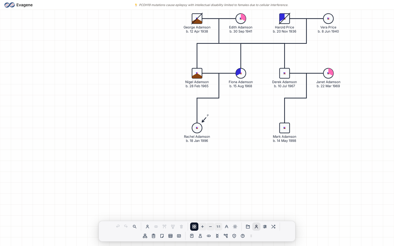Click the pill medication icon

[209, 236]
